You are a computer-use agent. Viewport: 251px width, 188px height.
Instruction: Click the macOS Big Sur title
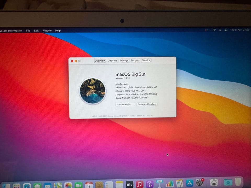(x=130, y=74)
